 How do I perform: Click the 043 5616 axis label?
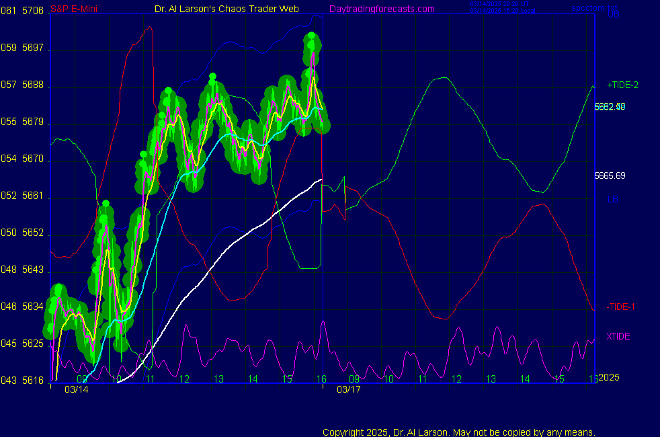[22, 381]
